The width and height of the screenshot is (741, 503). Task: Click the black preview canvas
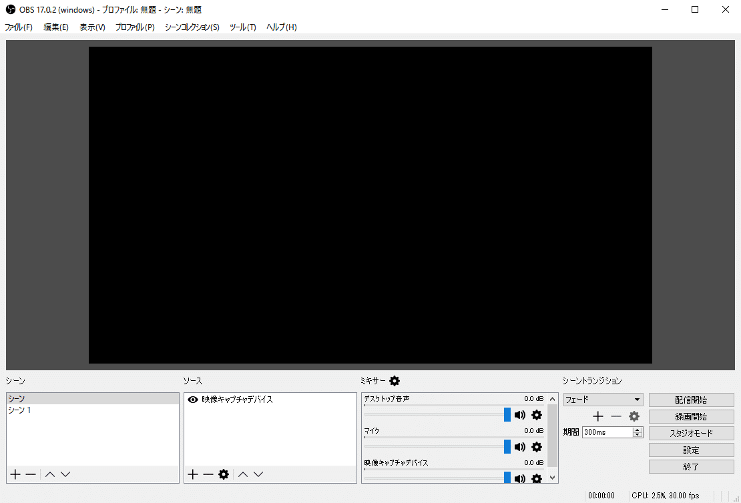[x=370, y=205]
